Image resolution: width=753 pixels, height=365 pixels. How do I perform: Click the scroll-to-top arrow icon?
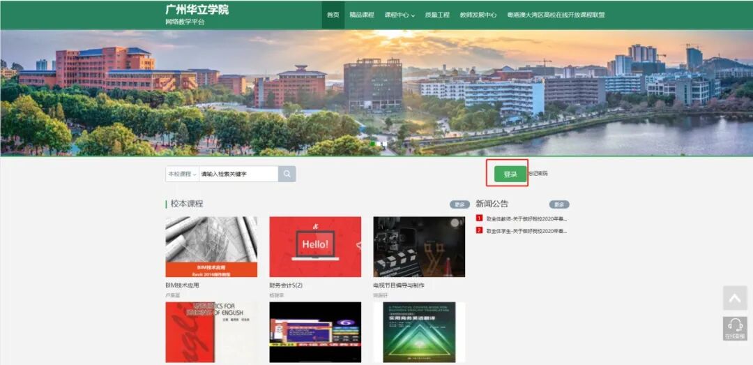tap(734, 299)
